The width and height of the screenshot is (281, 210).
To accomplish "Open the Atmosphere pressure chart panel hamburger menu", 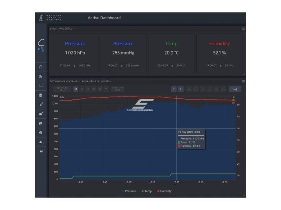I will 243,81.
